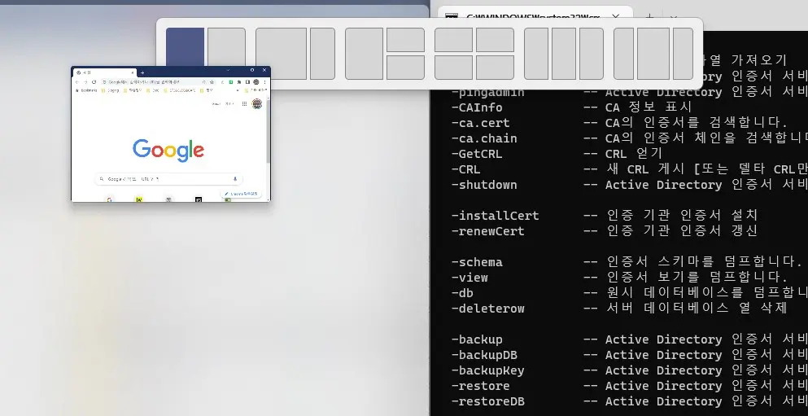Choose top-right zone of third snap layout

[405, 40]
